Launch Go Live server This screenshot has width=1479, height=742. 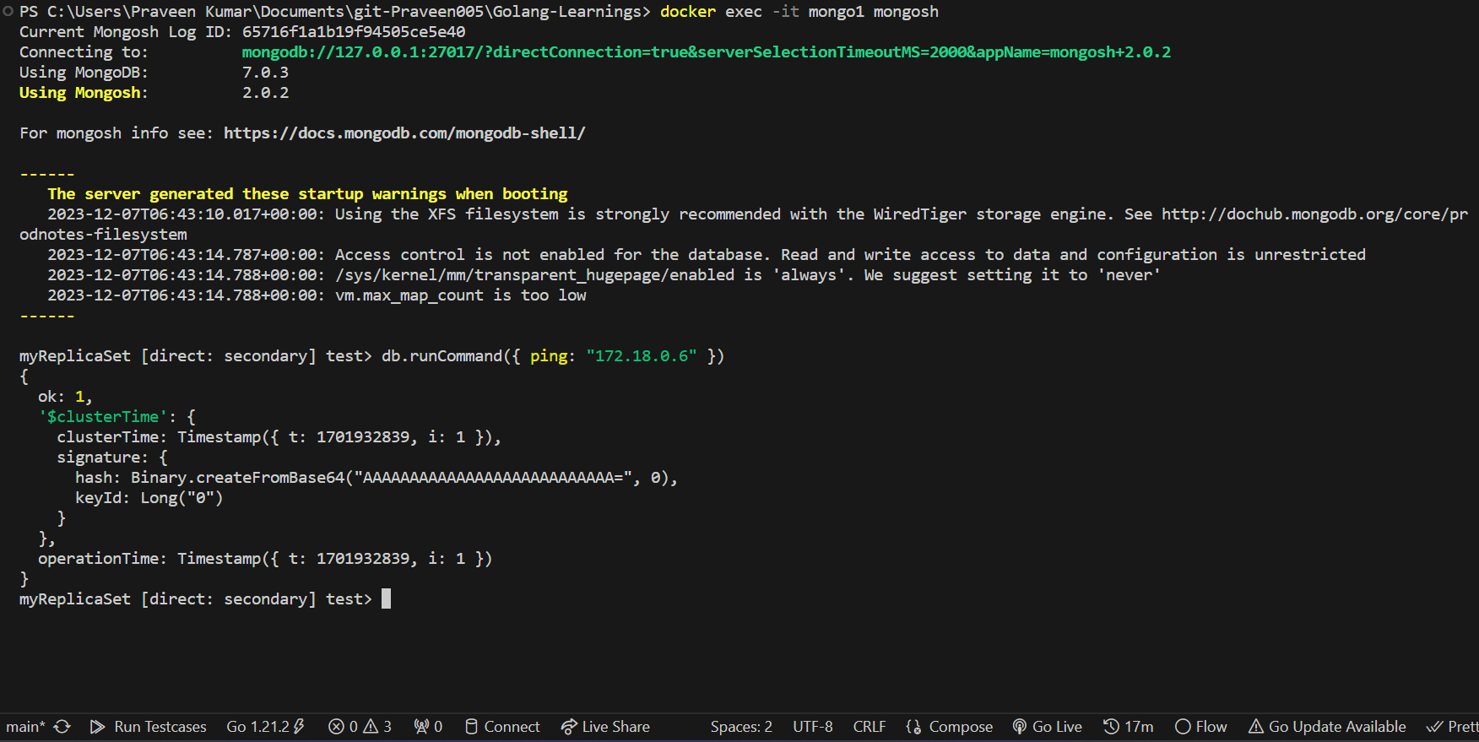1048,727
